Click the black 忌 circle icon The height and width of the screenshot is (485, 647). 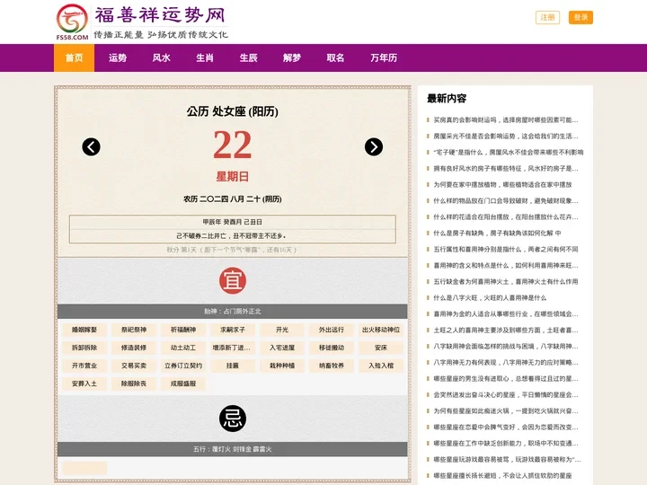[x=233, y=419]
